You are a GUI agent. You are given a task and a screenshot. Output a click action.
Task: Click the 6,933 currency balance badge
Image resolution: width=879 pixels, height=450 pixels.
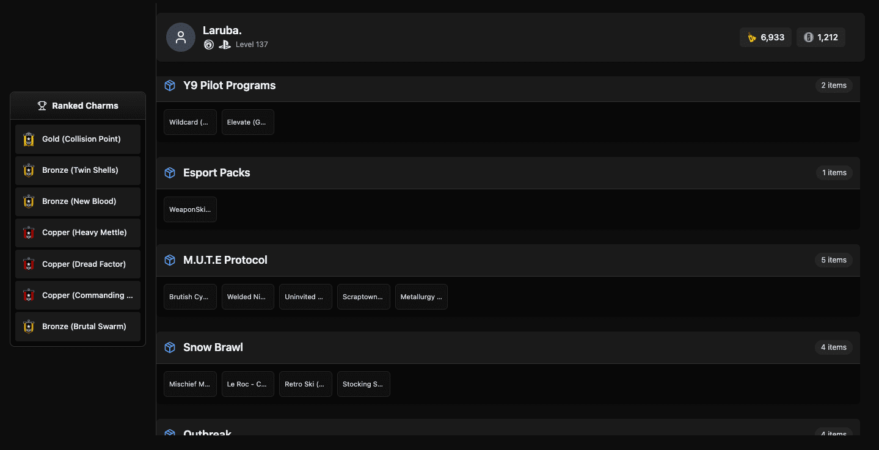coord(765,37)
